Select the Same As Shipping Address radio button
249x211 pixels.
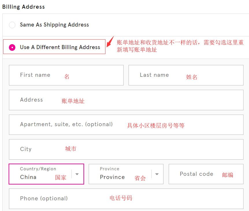pos(12,25)
